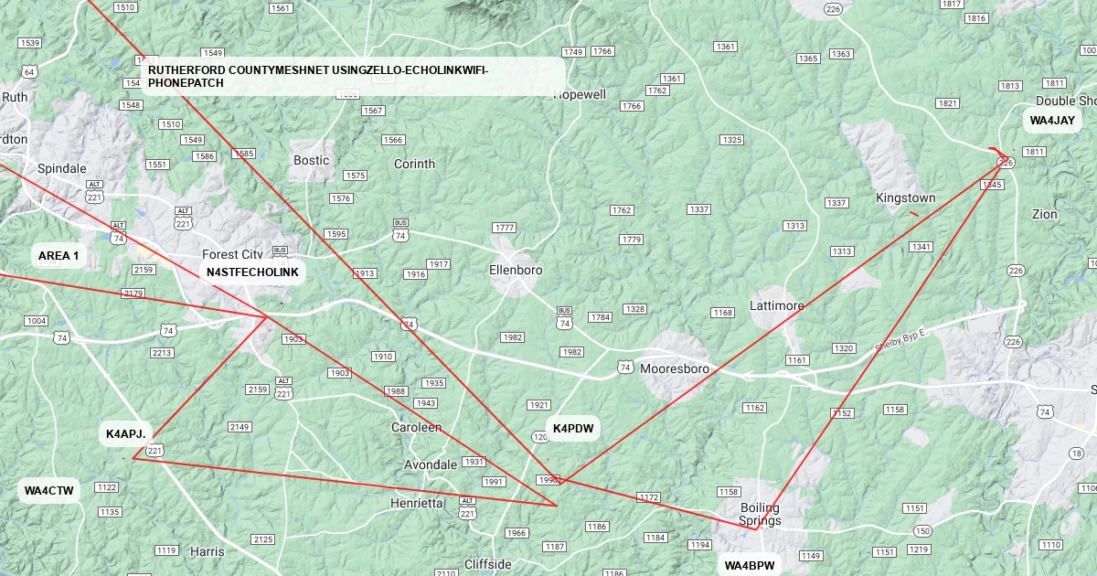This screenshot has height=576, width=1097.
Task: Select route shield 1779
Action: point(631,240)
